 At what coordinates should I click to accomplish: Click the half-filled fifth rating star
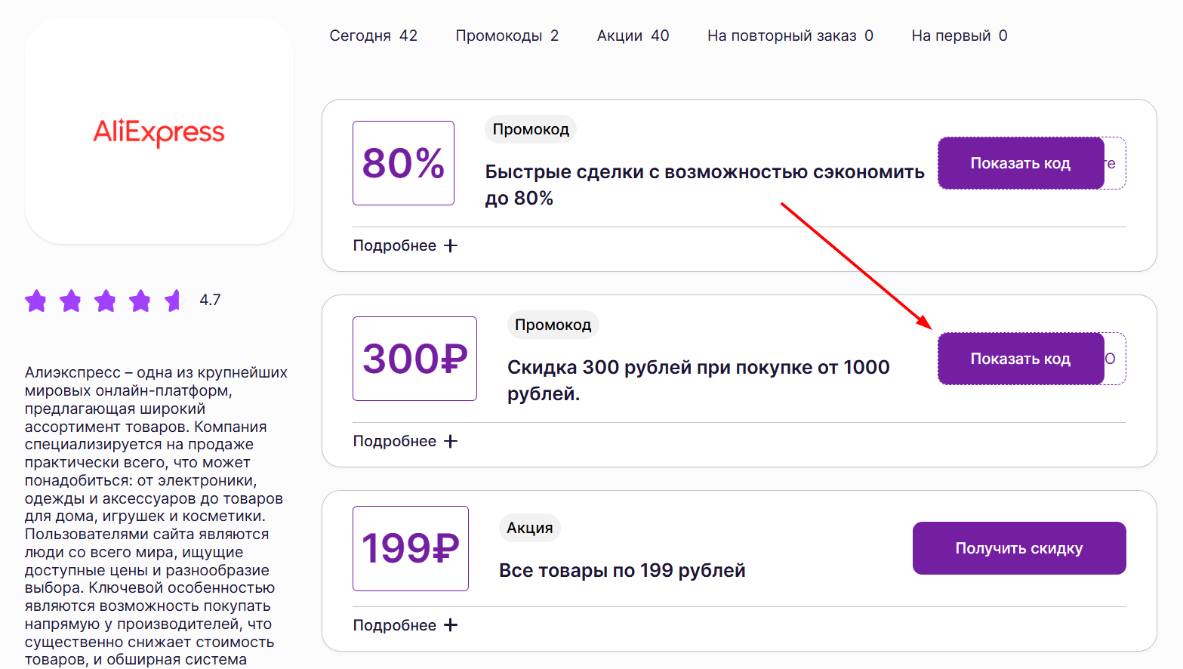click(x=175, y=300)
